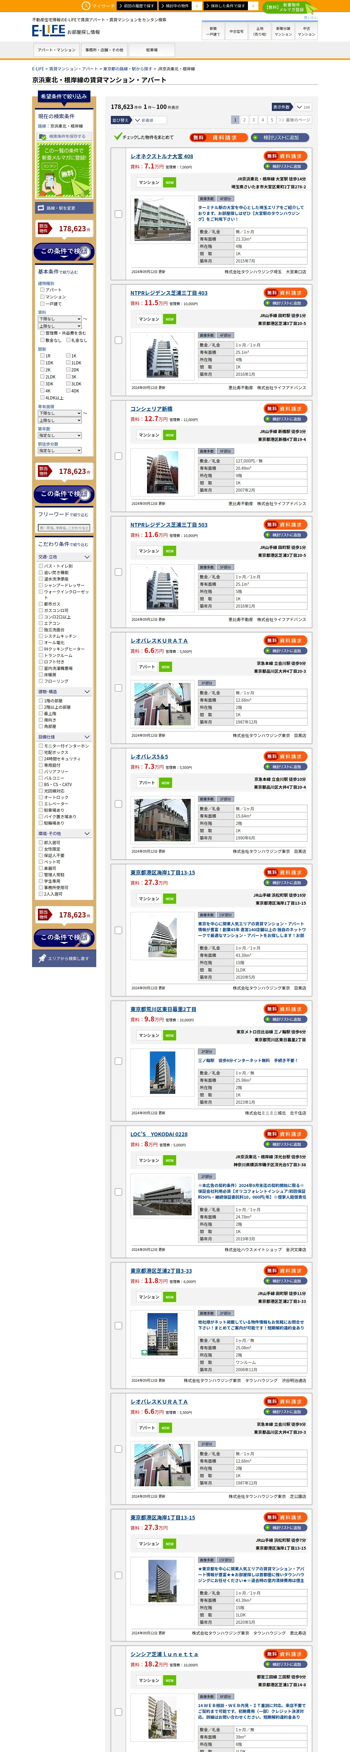Click bulk 検討リストに追加 button above listings
Image resolution: width=350 pixels, height=1752 pixels.
(x=280, y=137)
